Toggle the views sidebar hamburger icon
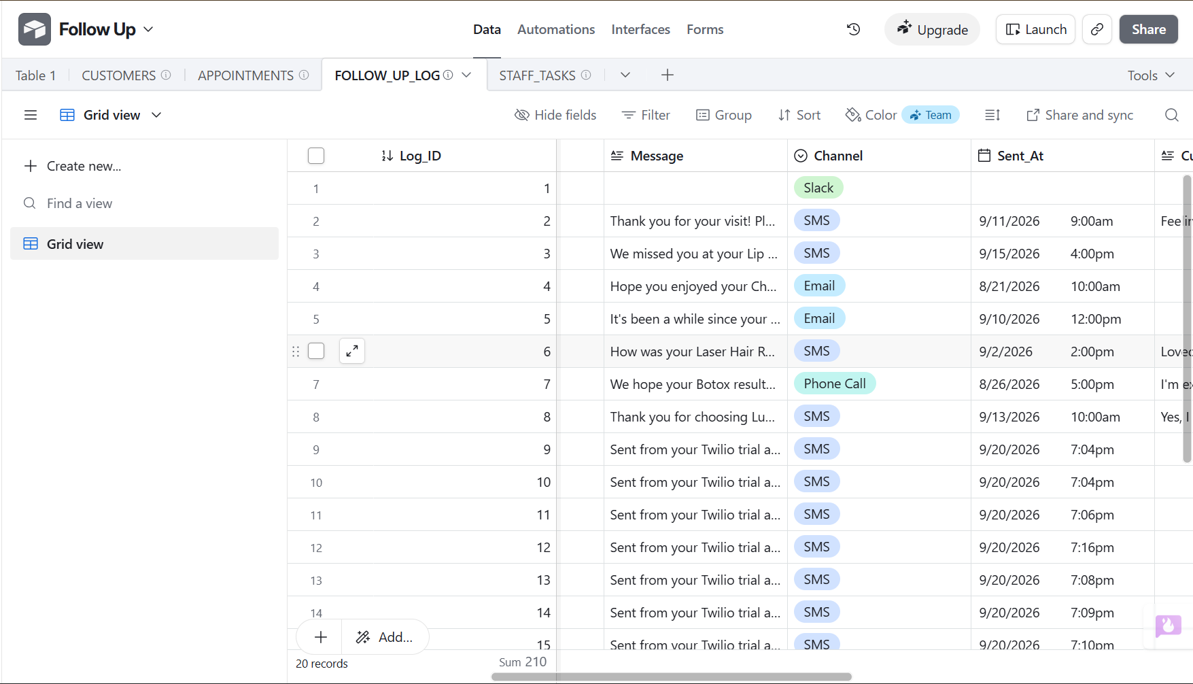The width and height of the screenshot is (1193, 684). [x=31, y=115]
